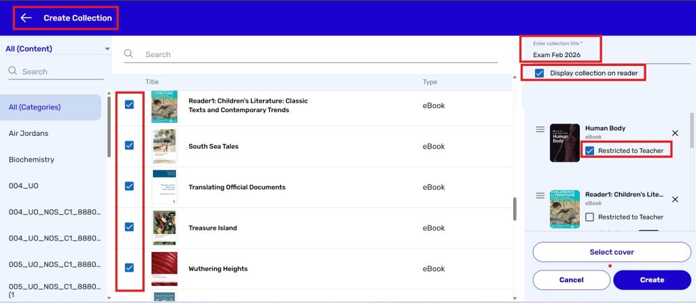Viewport: 696px width, 303px height.
Task: Toggle Display collection on reader checkbox
Action: (539, 73)
